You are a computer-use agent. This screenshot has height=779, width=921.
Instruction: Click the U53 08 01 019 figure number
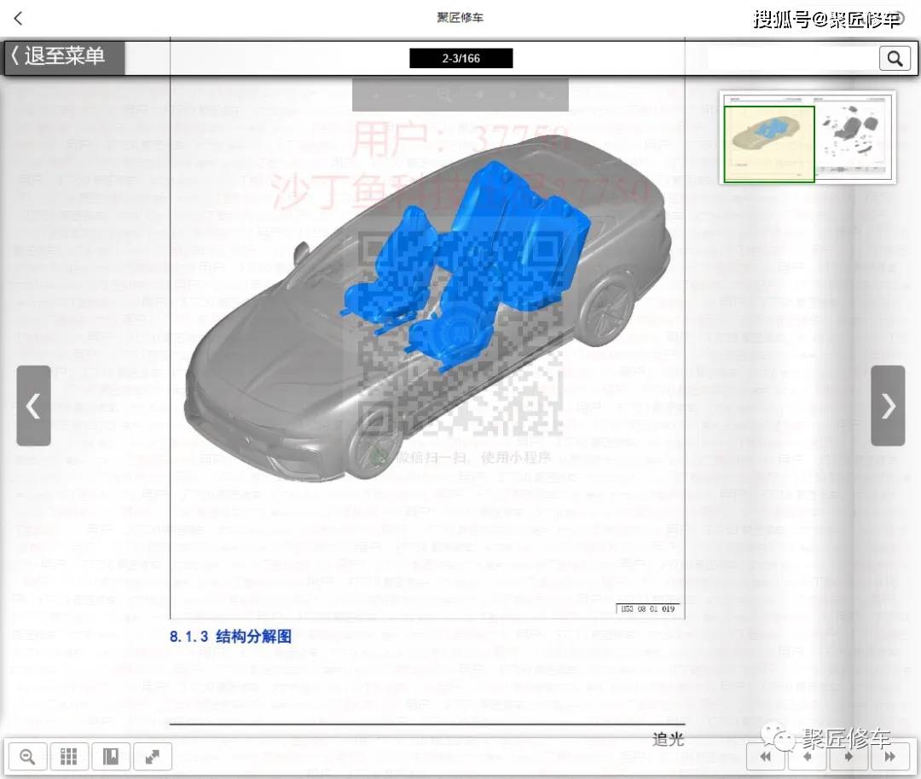[648, 609]
